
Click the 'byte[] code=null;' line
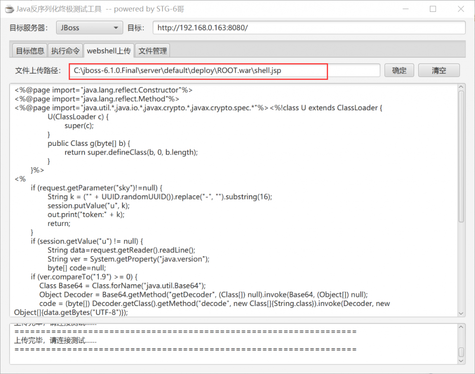[x=76, y=268]
